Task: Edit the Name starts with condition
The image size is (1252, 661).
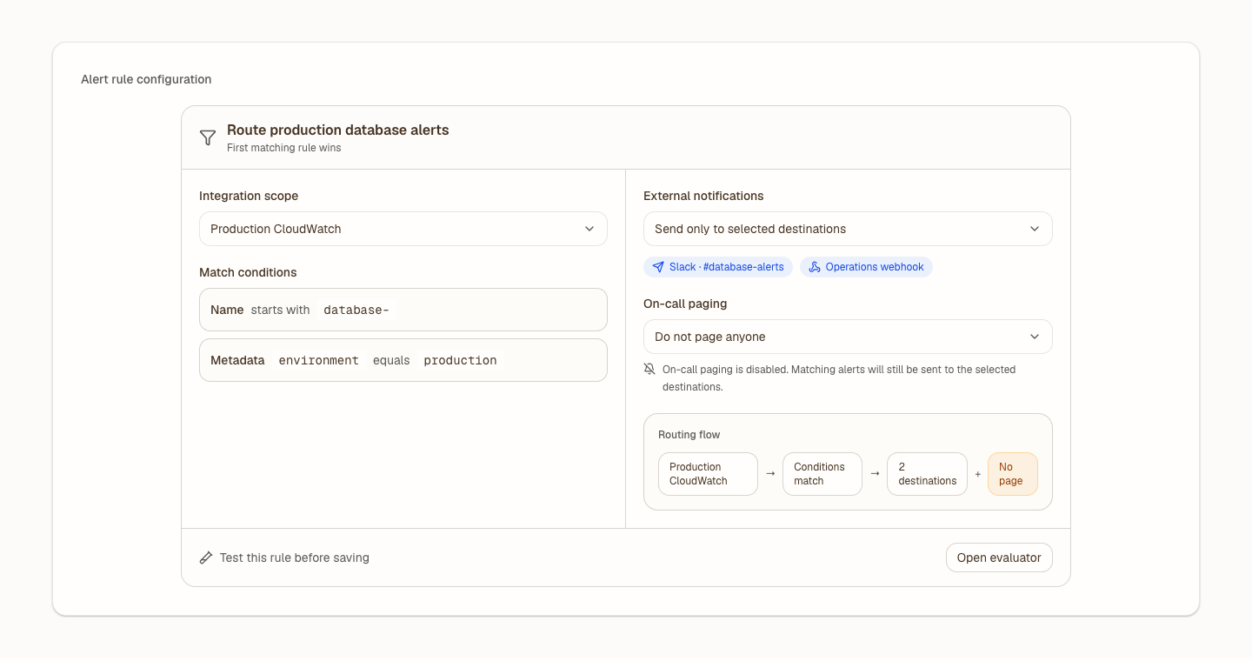Action: point(403,310)
